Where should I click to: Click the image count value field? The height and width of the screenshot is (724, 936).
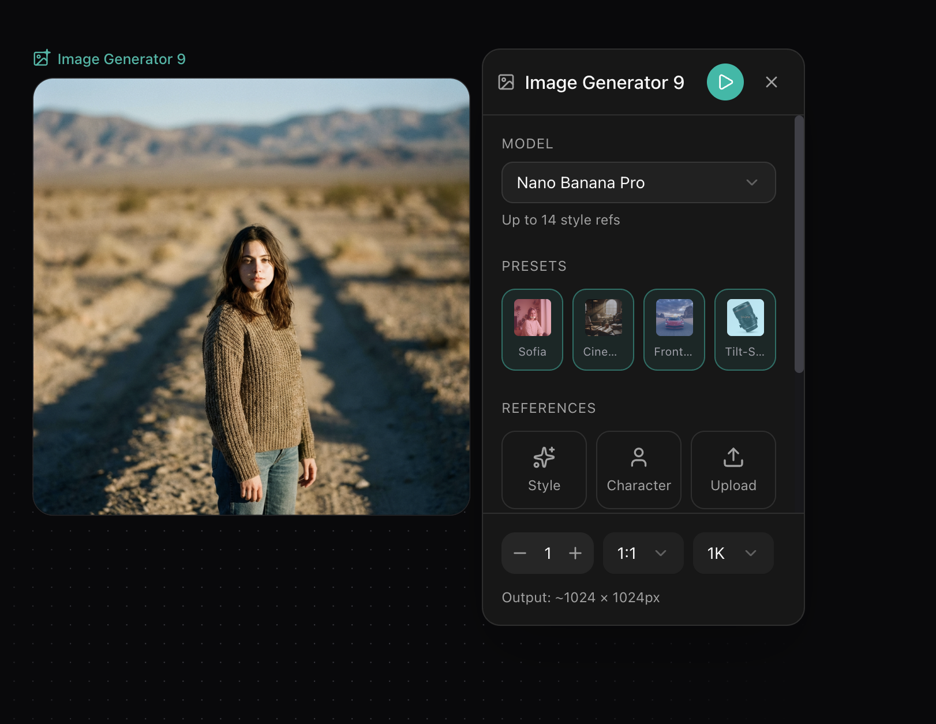[548, 553]
